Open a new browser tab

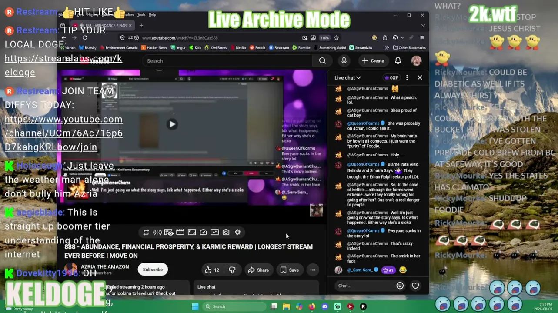click(141, 26)
